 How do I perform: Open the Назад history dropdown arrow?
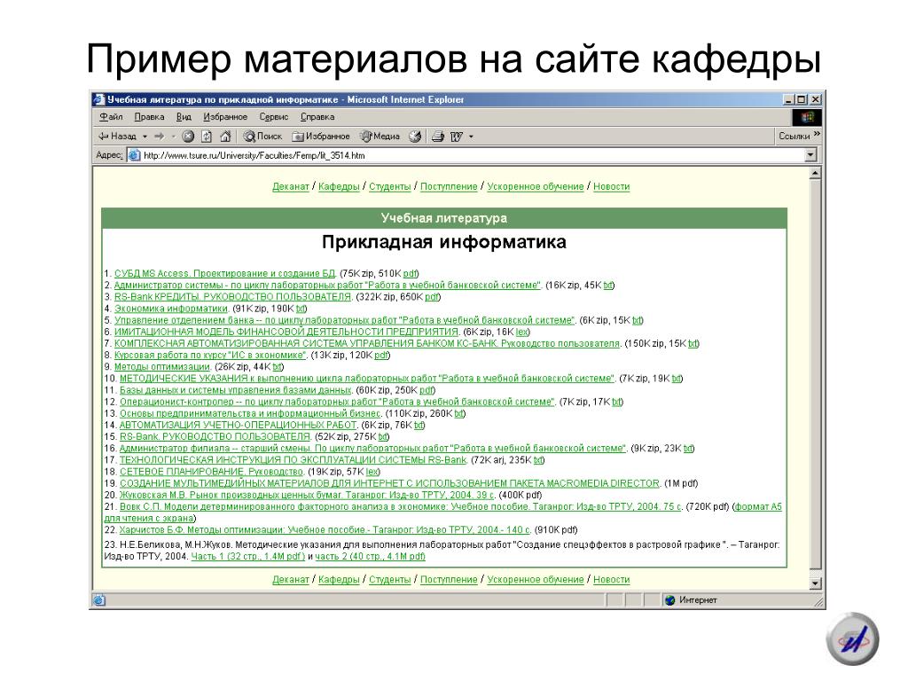tap(145, 136)
